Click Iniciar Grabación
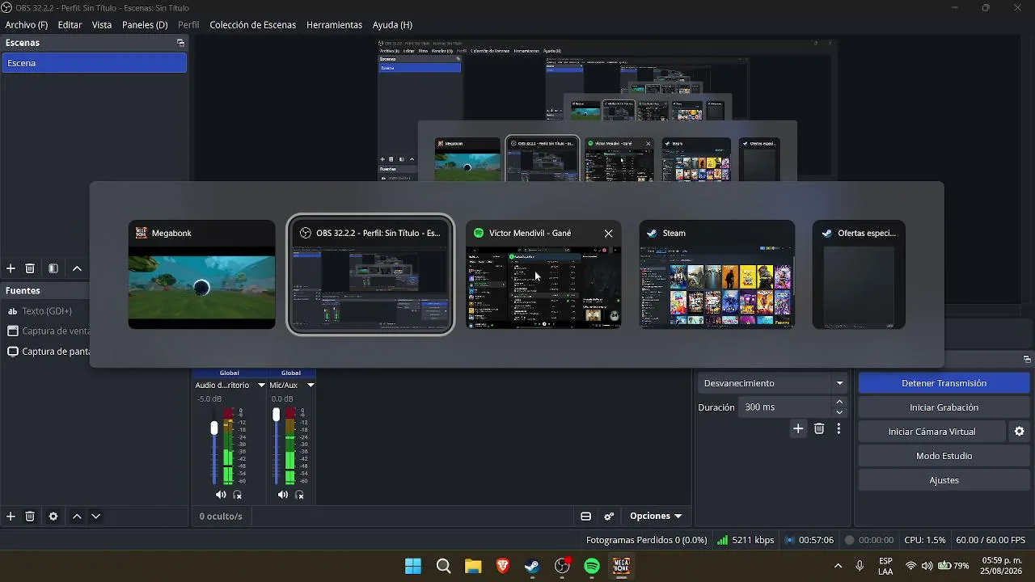The width and height of the screenshot is (1035, 582). (x=944, y=407)
